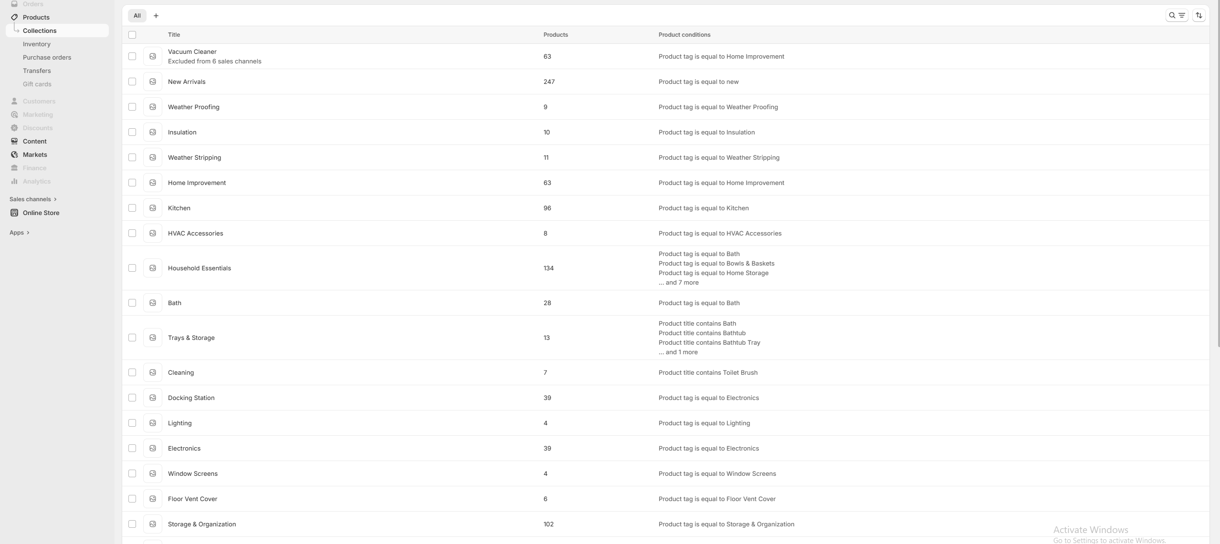
Task: Click the Electronics collection image placeholder
Action: tap(153, 448)
